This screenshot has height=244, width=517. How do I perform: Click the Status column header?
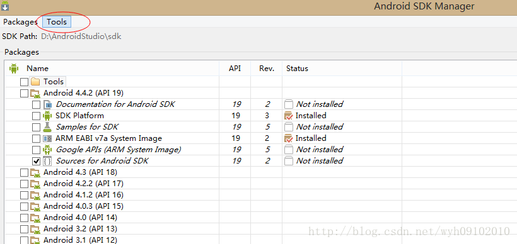(297, 69)
